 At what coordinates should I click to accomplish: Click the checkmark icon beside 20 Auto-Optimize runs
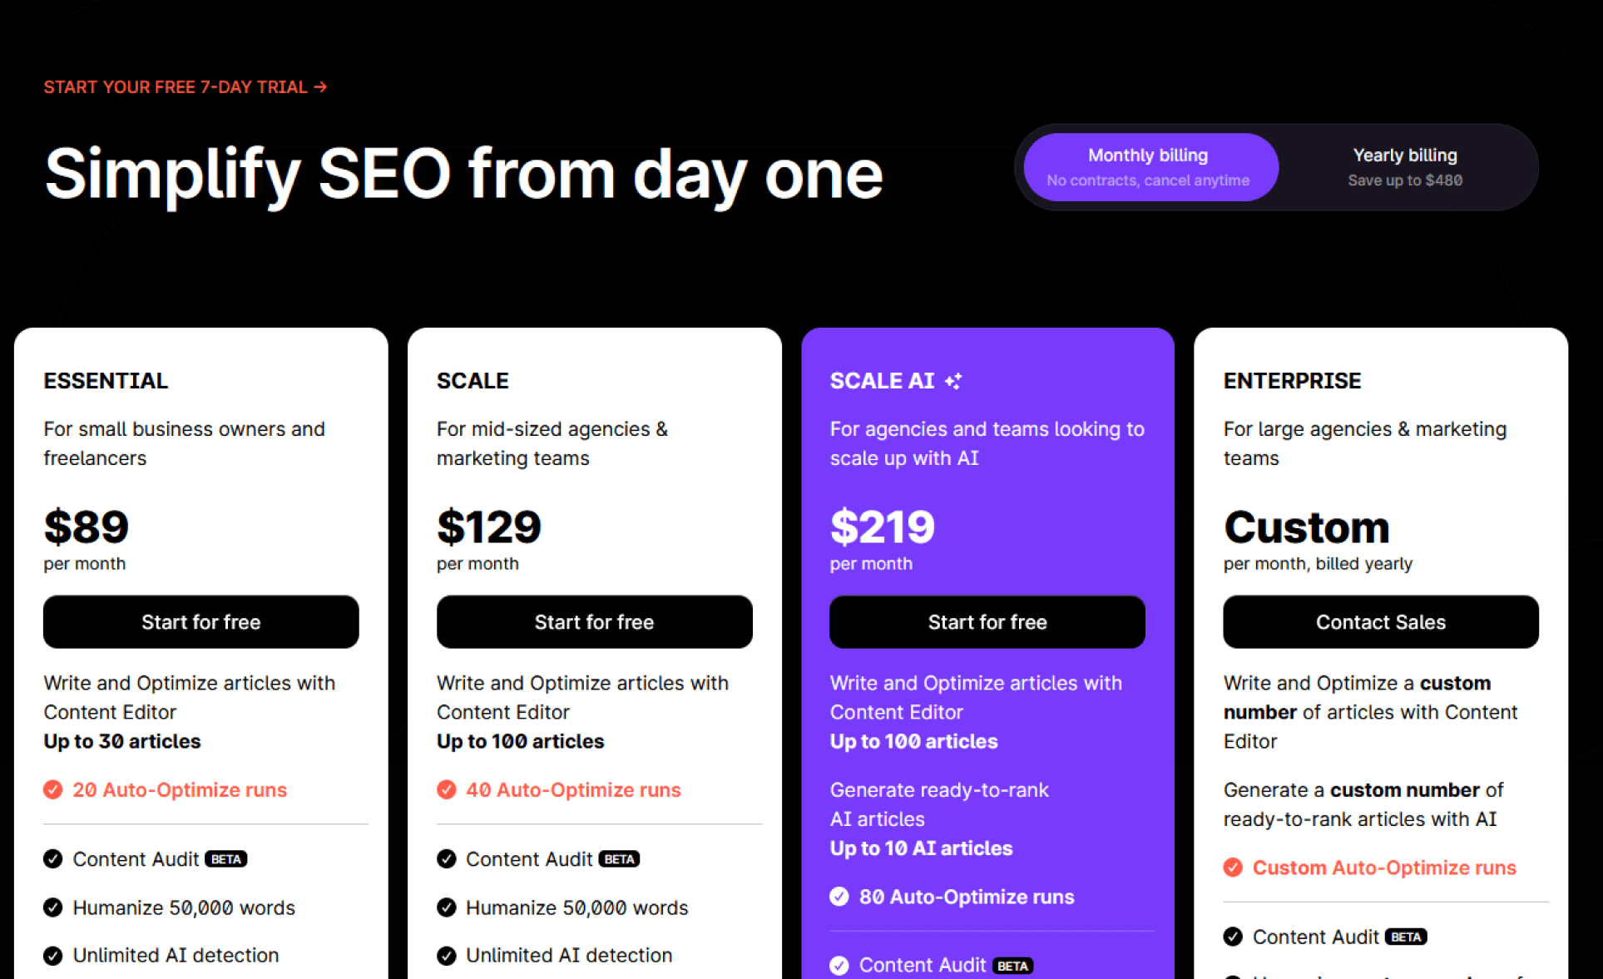(x=53, y=789)
